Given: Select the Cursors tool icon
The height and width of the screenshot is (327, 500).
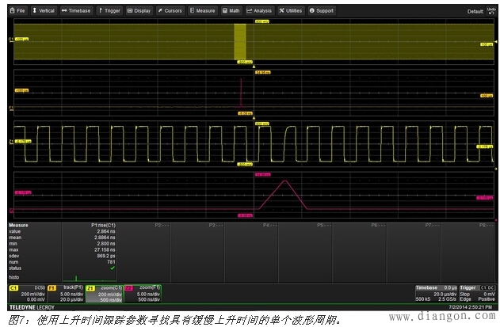Looking at the screenshot, I should pos(170,11).
